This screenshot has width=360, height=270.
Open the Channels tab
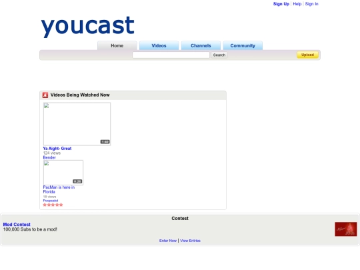tap(201, 45)
